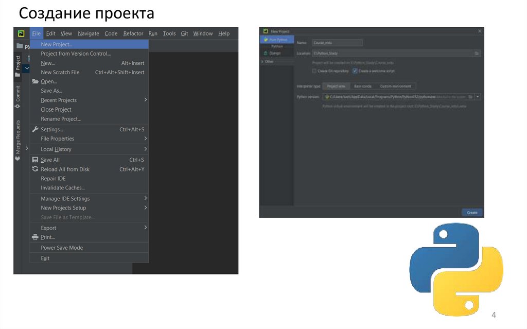The width and height of the screenshot is (527, 329).
Task: Select Pure Python project type
Action: coord(277,40)
